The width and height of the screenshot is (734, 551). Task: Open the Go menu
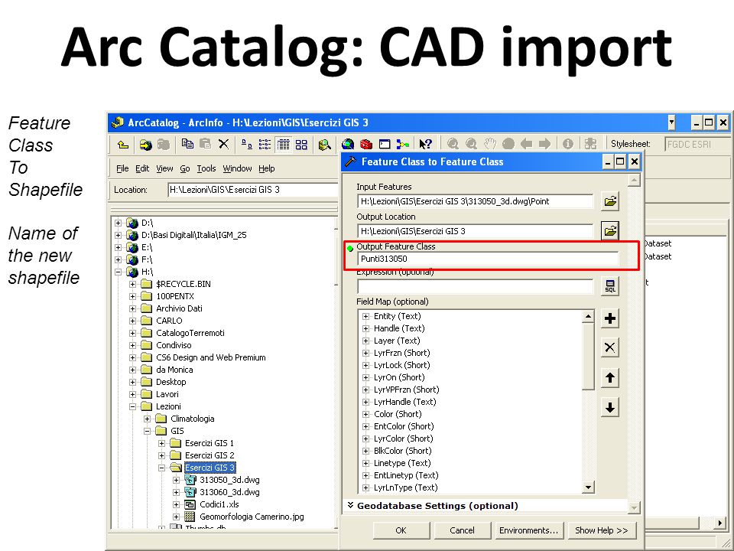(x=185, y=168)
